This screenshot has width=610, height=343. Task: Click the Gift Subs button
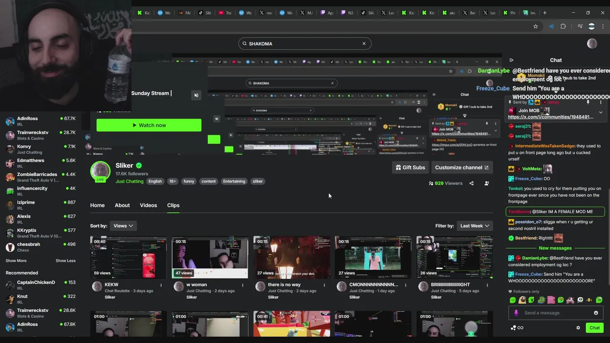(410, 168)
